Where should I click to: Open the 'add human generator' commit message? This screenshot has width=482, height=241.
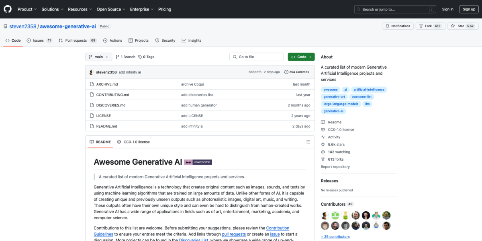[x=199, y=105]
